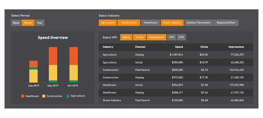Click the Channel column header
Viewport: 263px width, 118px height.
click(140, 47)
